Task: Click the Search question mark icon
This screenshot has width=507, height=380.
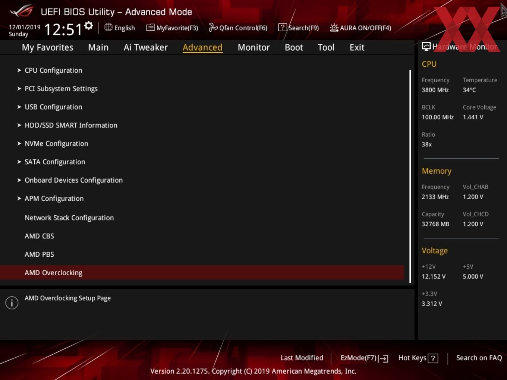Action: (283, 27)
